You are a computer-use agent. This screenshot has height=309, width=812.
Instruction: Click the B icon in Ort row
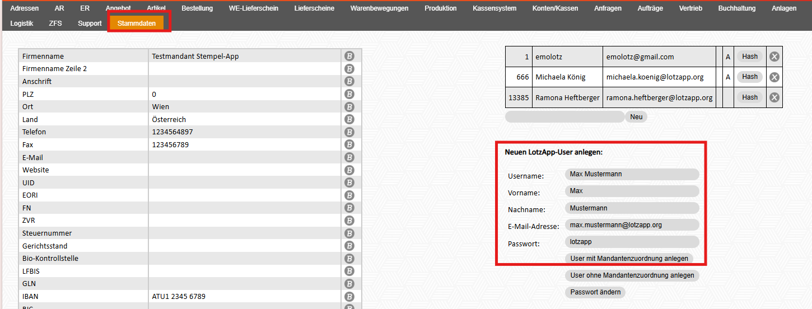pyautogui.click(x=349, y=106)
